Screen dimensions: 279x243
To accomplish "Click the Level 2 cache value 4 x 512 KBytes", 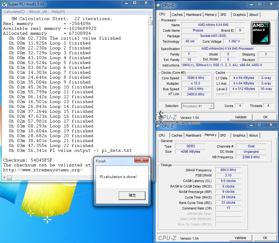I will pos(244,89).
